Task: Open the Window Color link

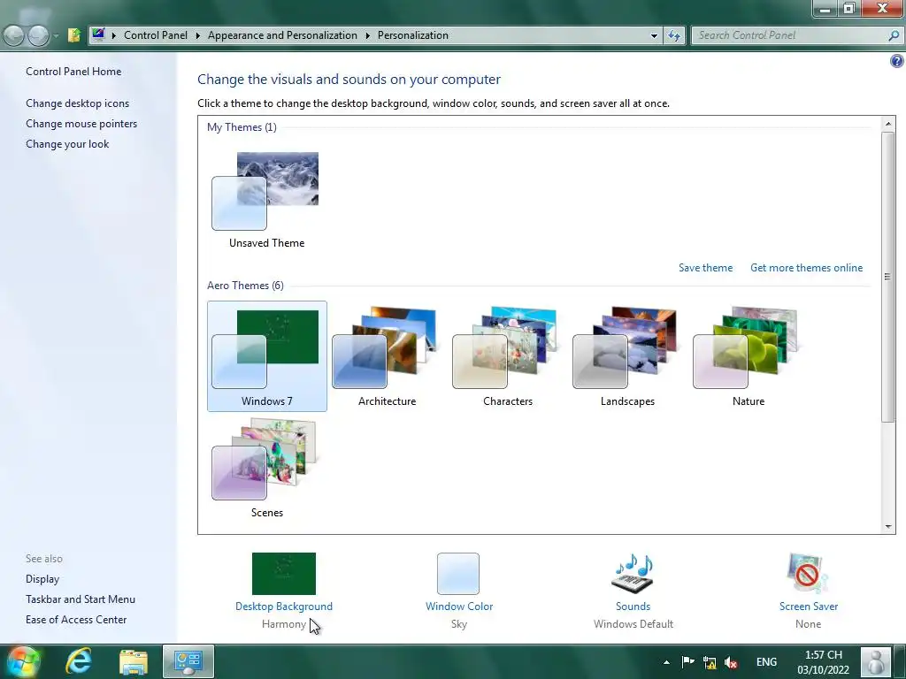Action: coord(459,607)
